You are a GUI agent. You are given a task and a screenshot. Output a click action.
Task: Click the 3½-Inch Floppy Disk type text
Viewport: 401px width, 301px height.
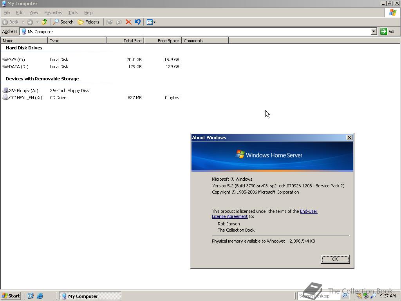(x=69, y=91)
